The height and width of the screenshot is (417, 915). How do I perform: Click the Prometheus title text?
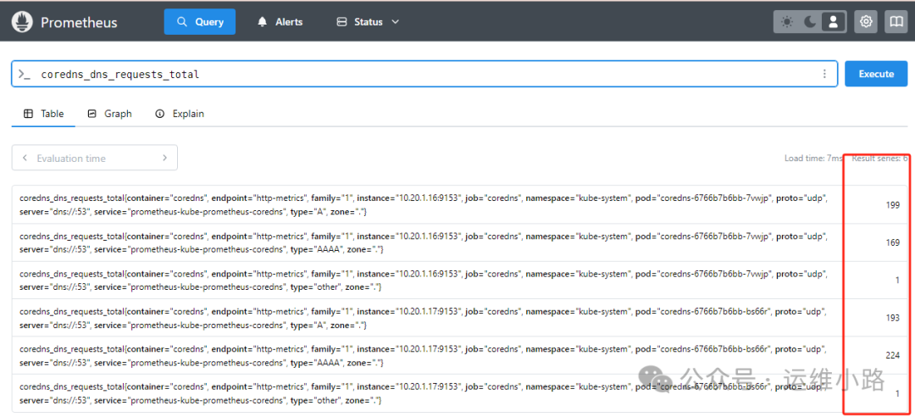(79, 23)
